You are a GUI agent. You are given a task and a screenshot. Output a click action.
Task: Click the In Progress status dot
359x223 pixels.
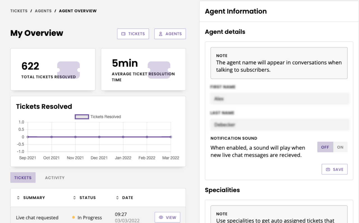tap(73, 217)
